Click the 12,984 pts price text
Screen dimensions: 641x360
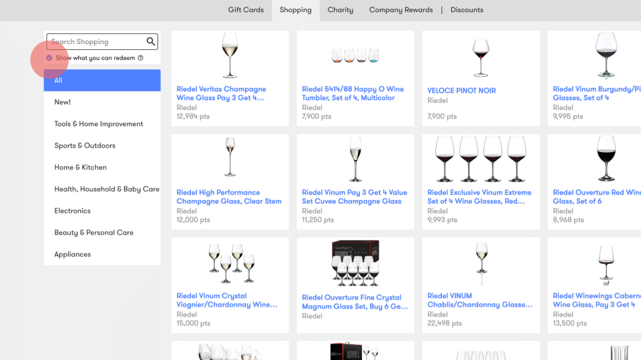[x=193, y=116]
